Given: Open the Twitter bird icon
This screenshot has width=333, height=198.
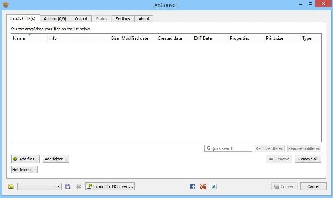Looking at the screenshot, I should click(213, 186).
